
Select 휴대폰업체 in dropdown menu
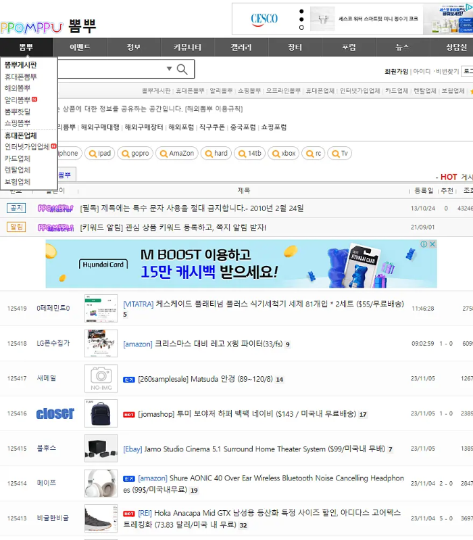click(21, 136)
